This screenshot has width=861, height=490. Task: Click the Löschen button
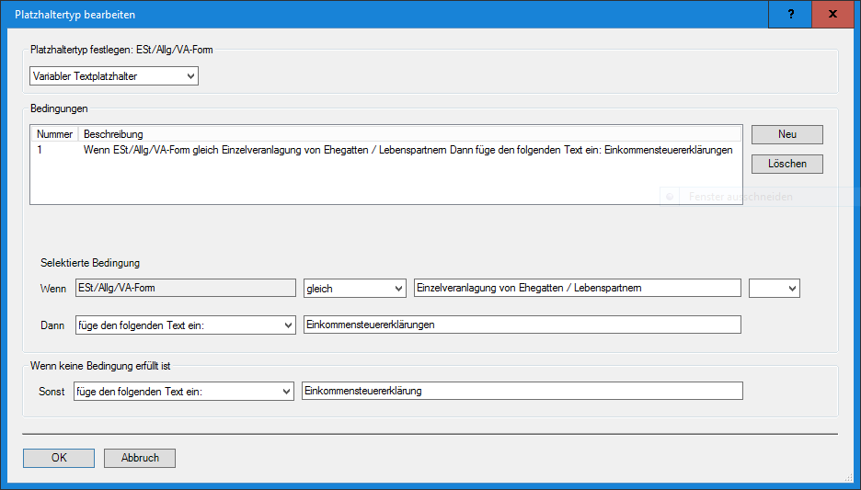pyautogui.click(x=786, y=164)
